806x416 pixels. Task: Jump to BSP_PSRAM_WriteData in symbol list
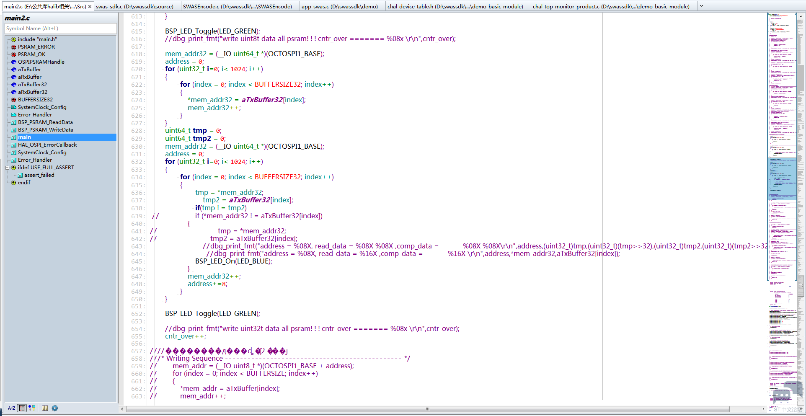pos(45,130)
